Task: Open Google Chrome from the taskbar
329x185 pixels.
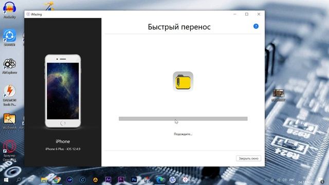Action: (57, 180)
